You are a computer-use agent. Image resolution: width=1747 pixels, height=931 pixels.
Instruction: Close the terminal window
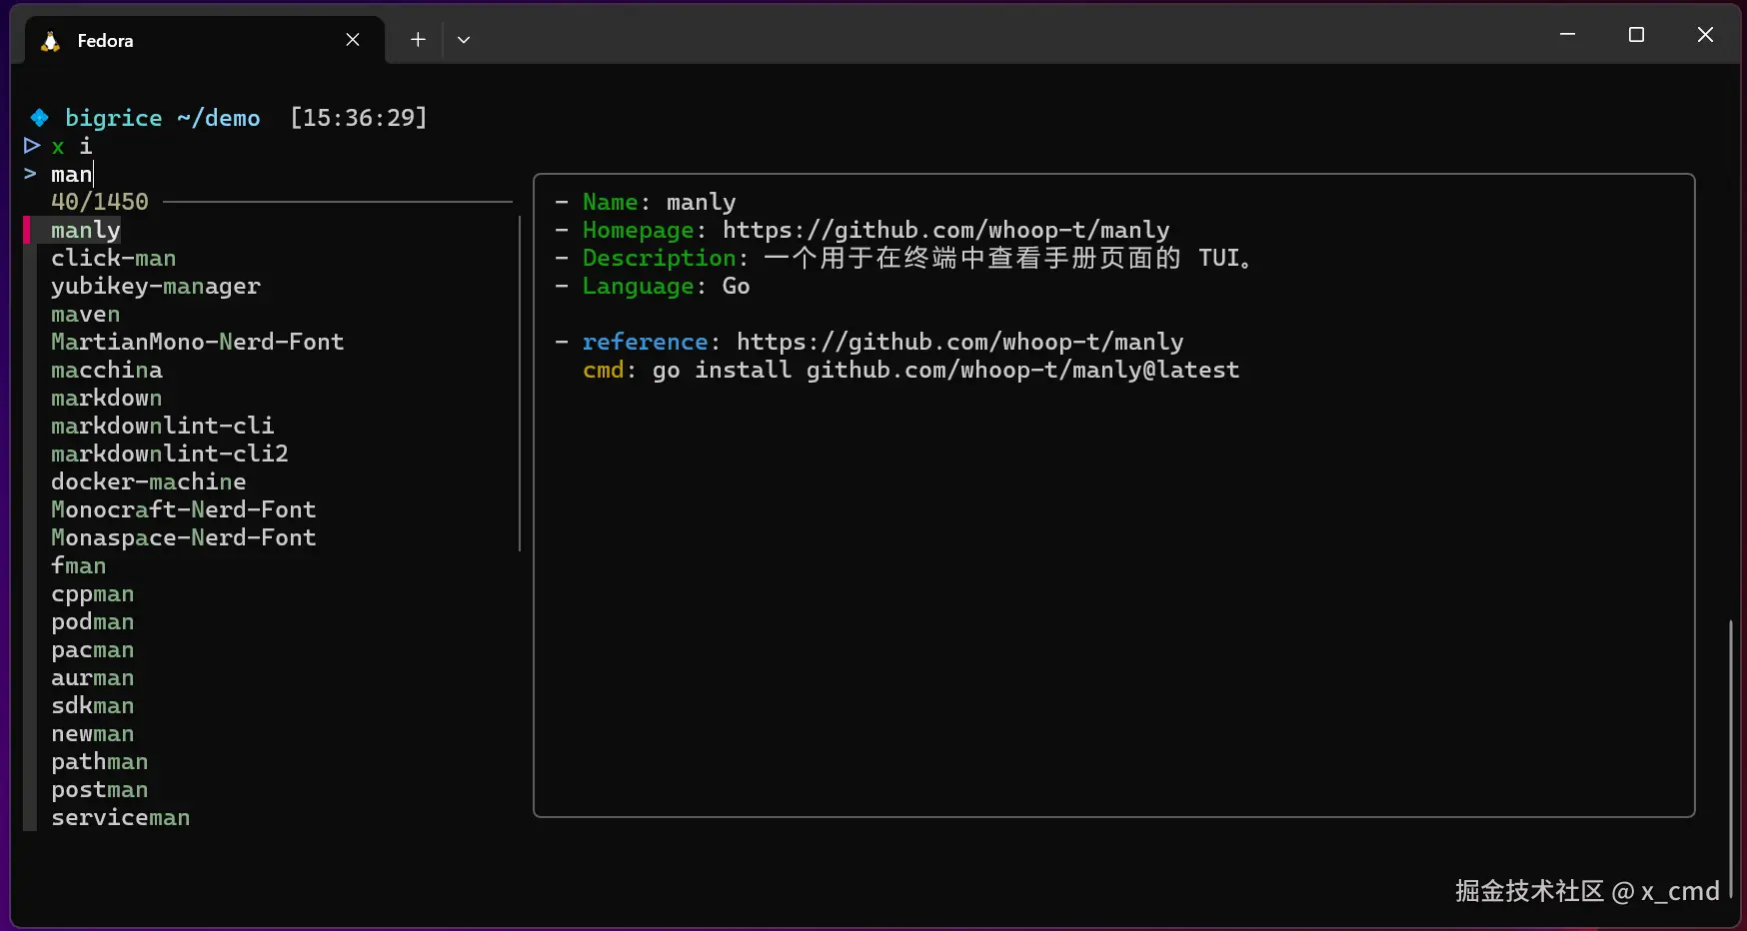click(x=1705, y=35)
